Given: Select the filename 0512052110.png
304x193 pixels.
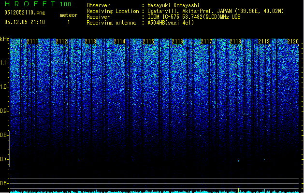Looking at the screenshot, I should point(25,13).
